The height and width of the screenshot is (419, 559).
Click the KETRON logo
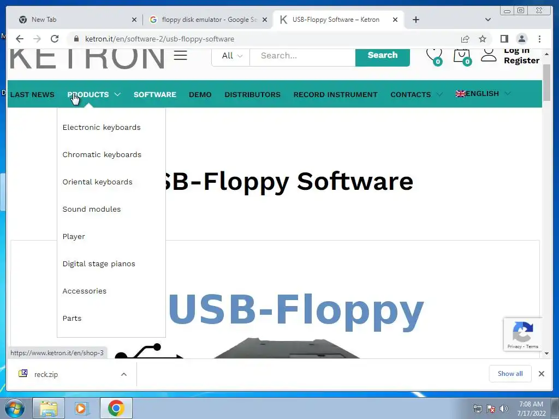tap(87, 58)
